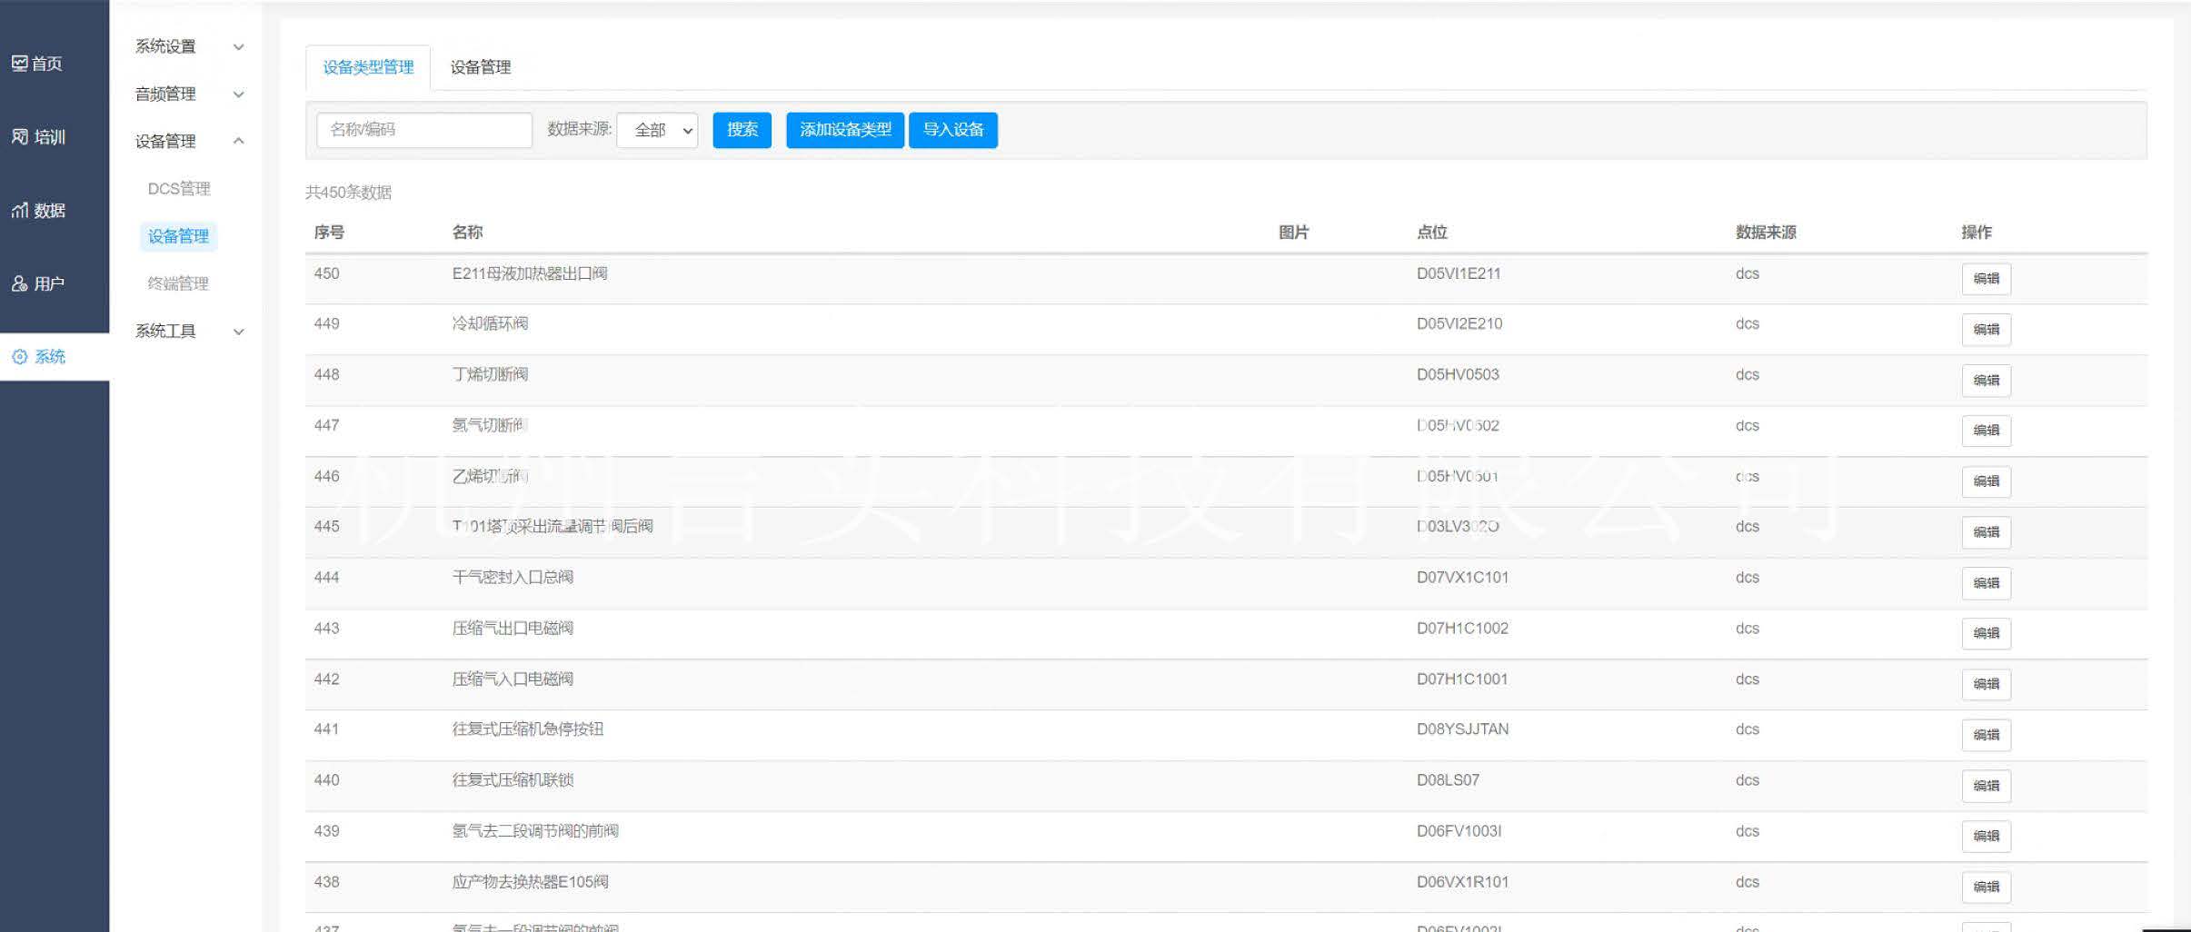This screenshot has width=2191, height=932.
Task: Click the 名称/编码 search field
Action: tap(424, 130)
